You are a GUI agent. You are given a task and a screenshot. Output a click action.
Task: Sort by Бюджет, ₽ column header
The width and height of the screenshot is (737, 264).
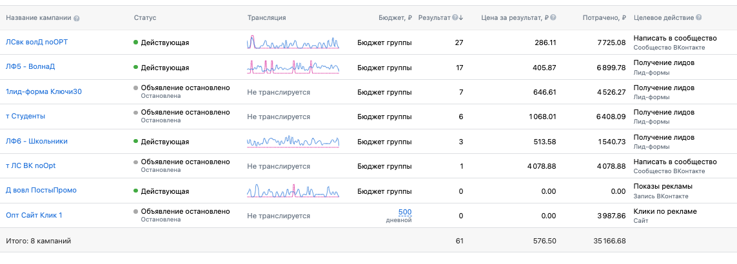click(395, 18)
